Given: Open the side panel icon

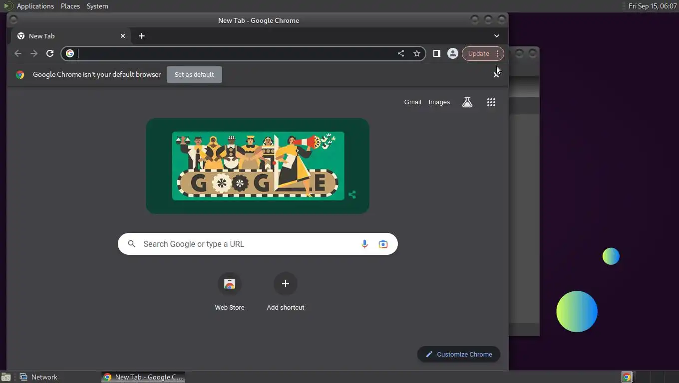Looking at the screenshot, I should coord(437,53).
